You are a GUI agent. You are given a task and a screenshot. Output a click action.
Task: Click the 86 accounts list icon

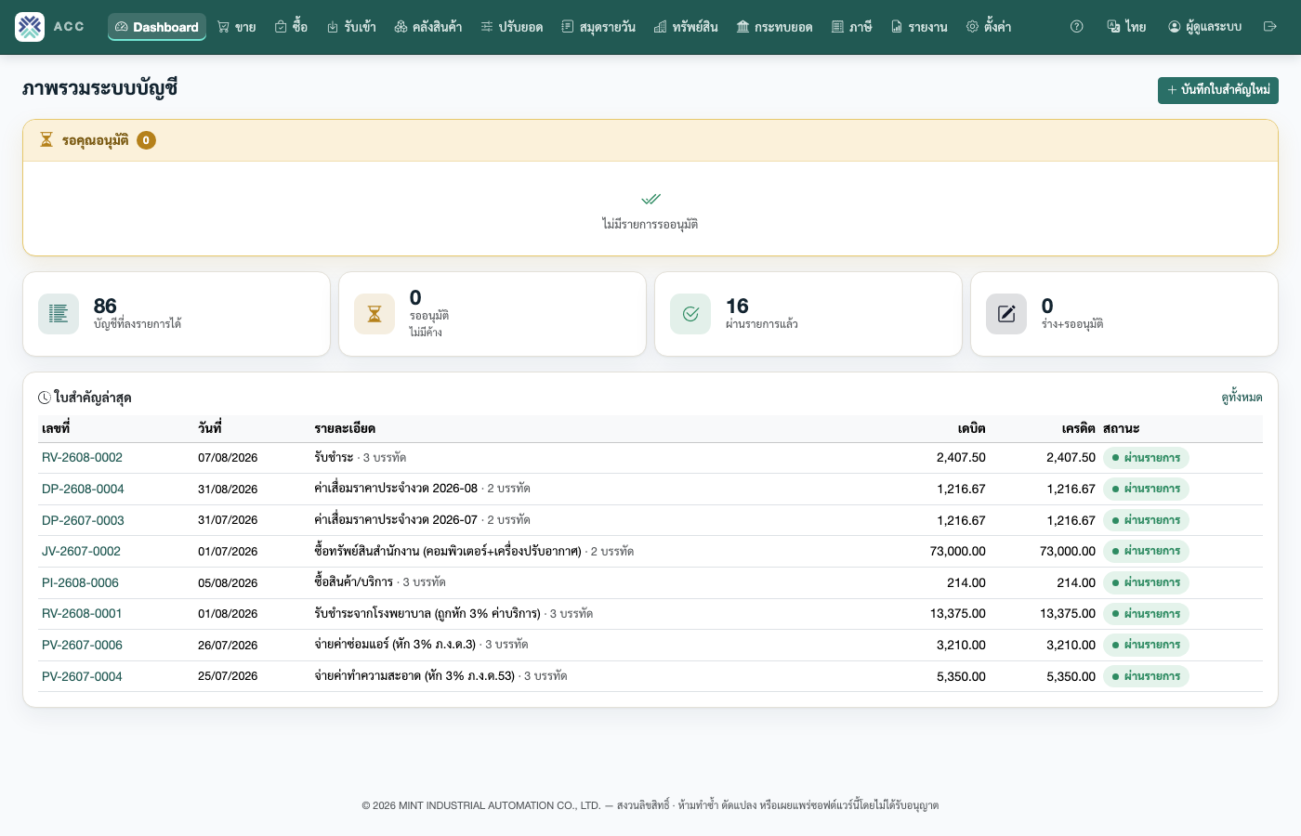[x=59, y=314]
